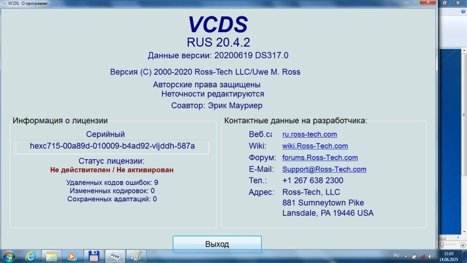Click the zoom in plus button

pos(462,245)
